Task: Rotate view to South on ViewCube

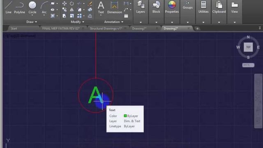Action: coord(248,58)
